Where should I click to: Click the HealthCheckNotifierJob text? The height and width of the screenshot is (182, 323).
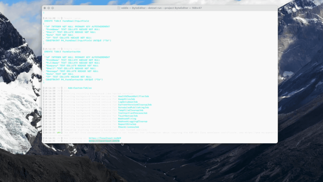click(x=133, y=96)
